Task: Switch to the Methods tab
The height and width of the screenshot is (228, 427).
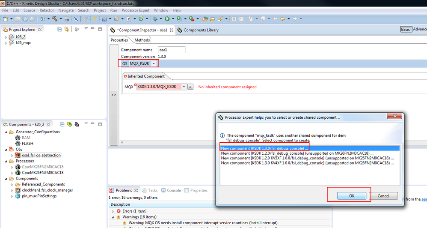Action: point(142,40)
